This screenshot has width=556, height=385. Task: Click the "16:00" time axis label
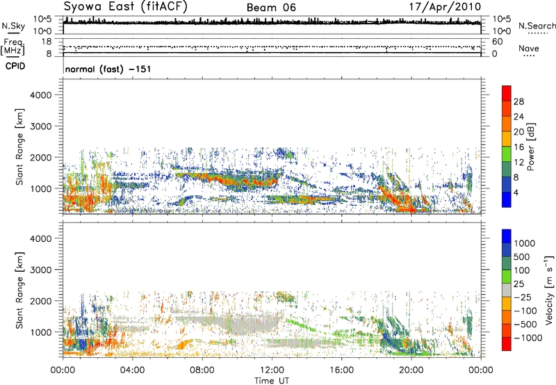pos(341,370)
